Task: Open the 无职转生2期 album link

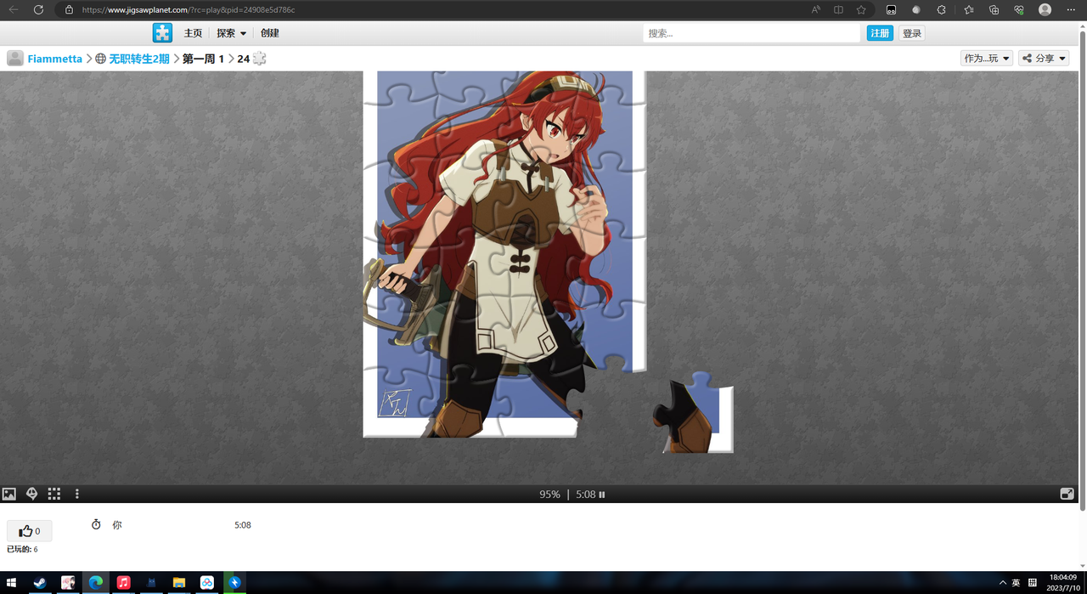Action: pos(139,59)
